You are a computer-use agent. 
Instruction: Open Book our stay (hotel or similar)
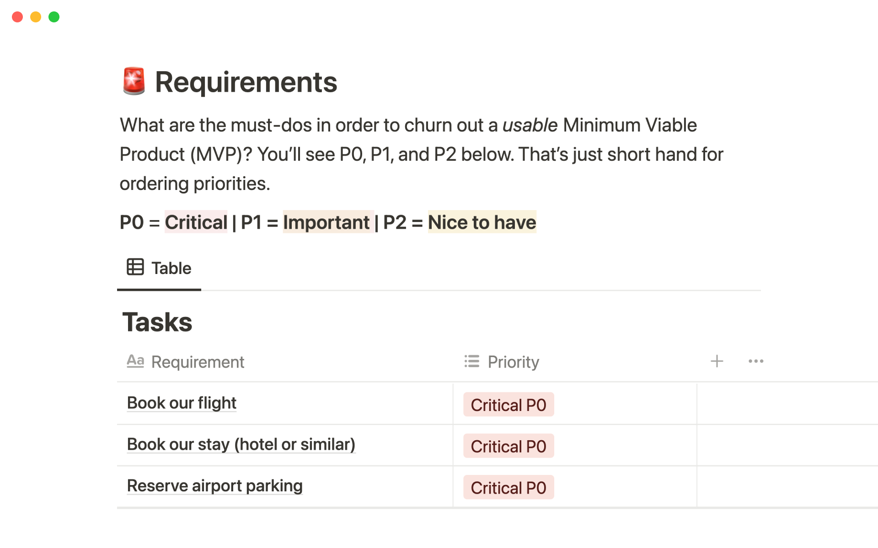pos(241,444)
